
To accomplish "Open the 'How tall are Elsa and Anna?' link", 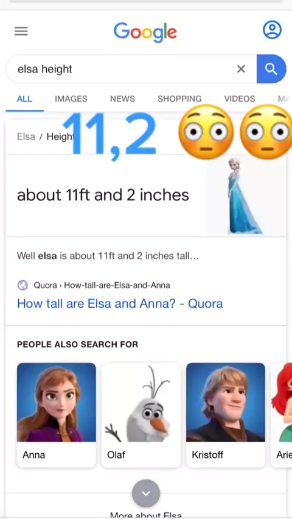I will click(x=120, y=303).
